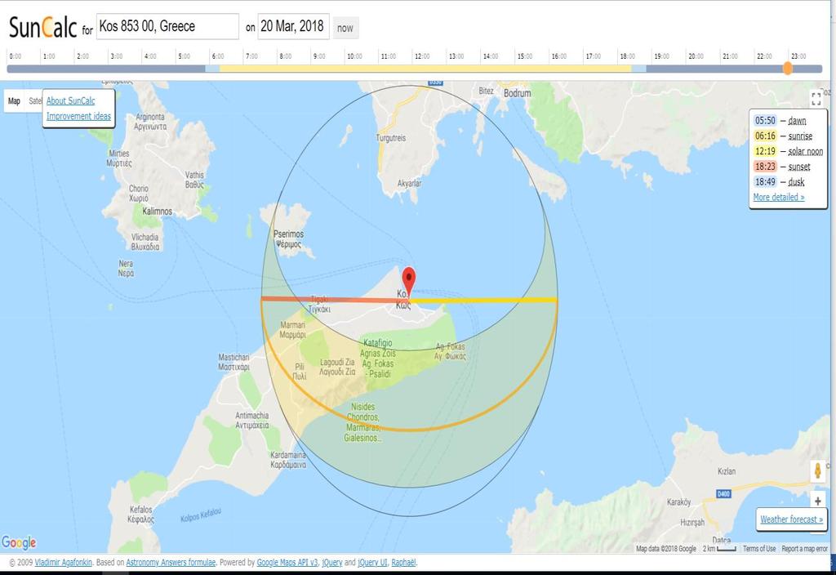Click the dawn label in the legend
Viewport: 836px width, 575px height.
pos(797,121)
